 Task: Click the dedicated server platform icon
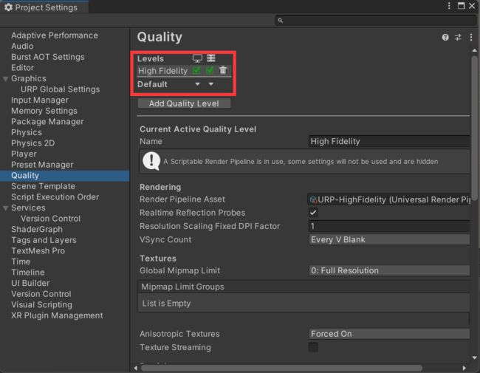(211, 58)
